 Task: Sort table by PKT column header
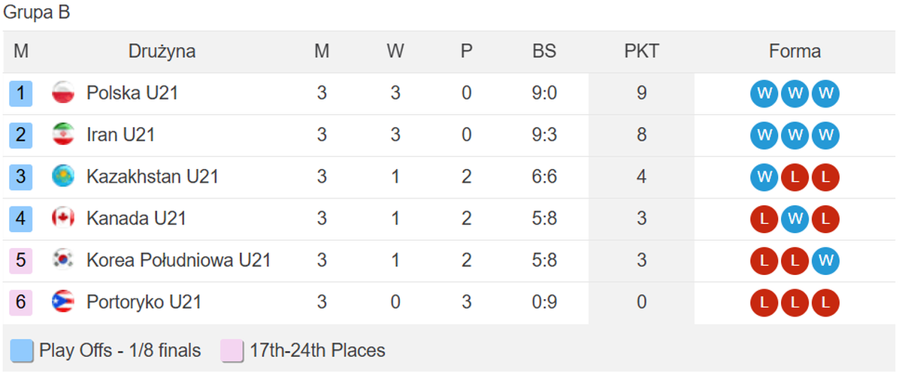pyautogui.click(x=641, y=51)
